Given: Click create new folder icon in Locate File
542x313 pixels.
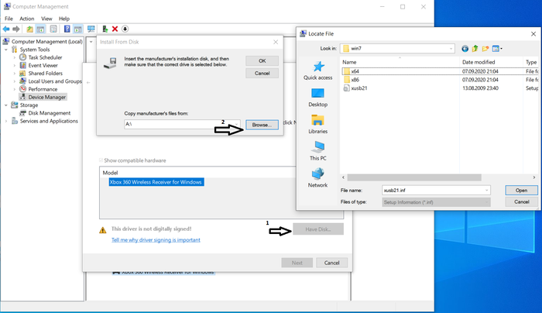Looking at the screenshot, I should [485, 49].
